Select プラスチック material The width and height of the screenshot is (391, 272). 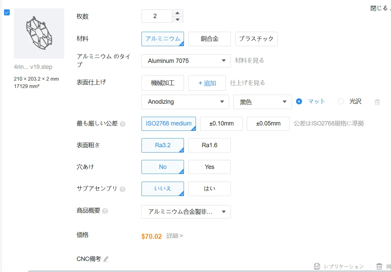(x=256, y=39)
